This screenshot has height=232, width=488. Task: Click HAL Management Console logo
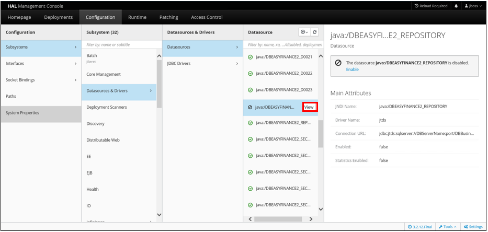pyautogui.click(x=35, y=6)
